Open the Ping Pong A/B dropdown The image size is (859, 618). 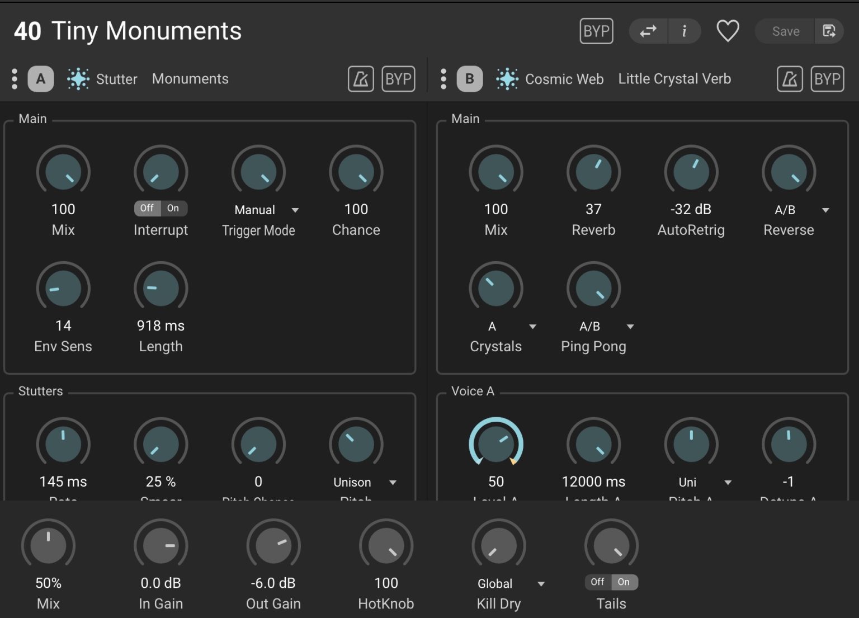coord(606,327)
